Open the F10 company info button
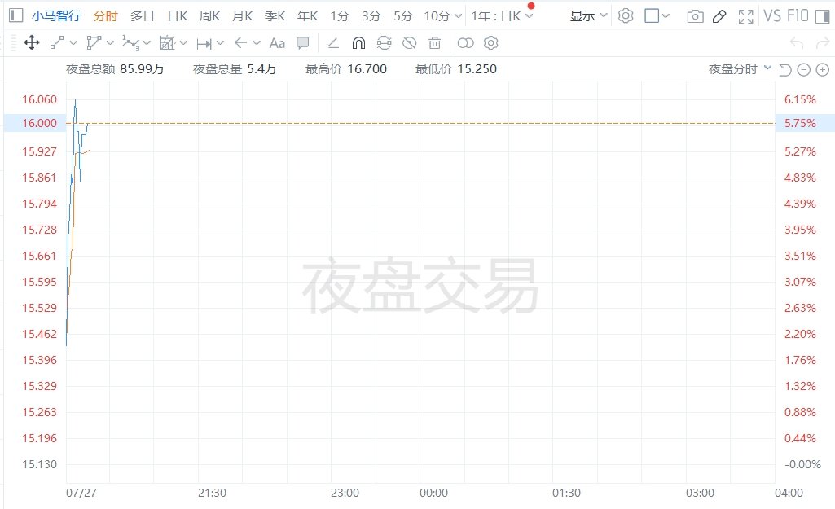 coord(798,16)
